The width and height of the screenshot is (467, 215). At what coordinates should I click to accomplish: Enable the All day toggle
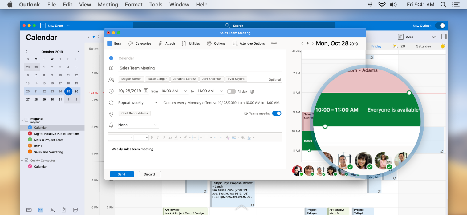[x=231, y=91]
